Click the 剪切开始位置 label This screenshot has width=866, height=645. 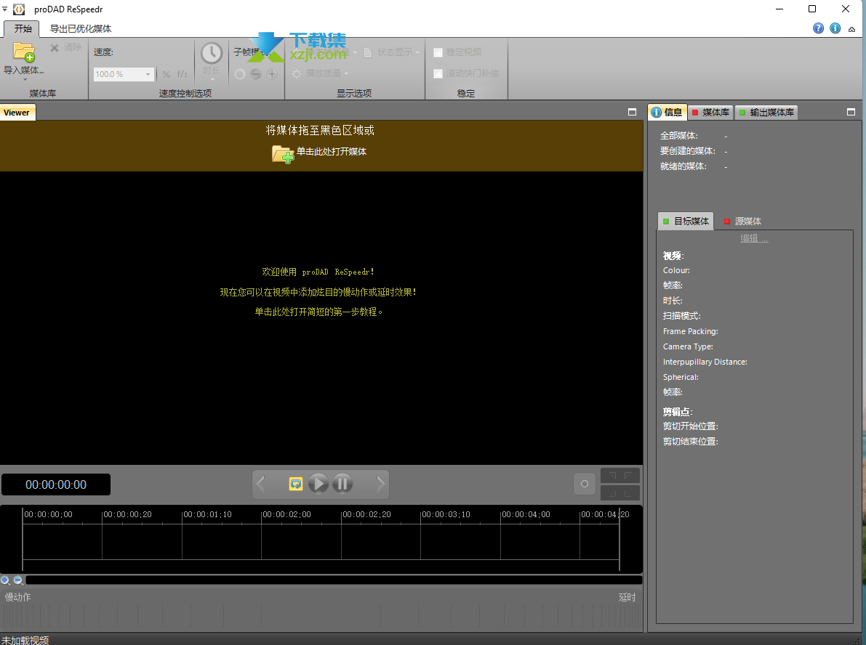(690, 426)
